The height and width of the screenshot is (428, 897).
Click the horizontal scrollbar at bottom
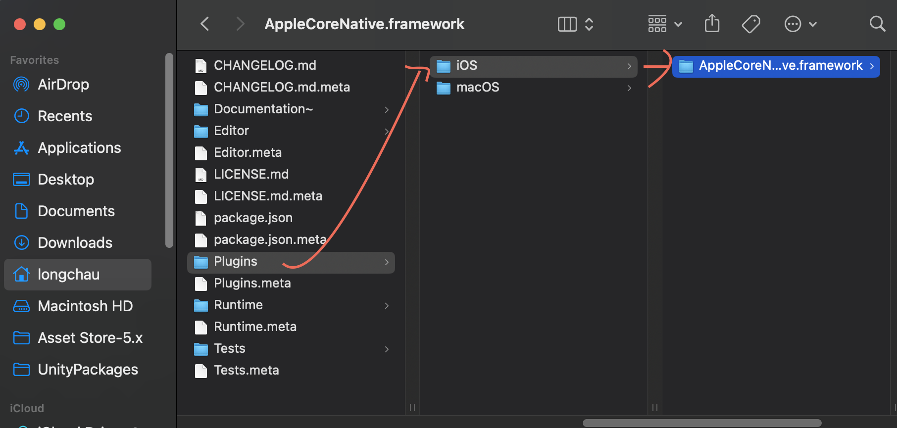coord(702,423)
